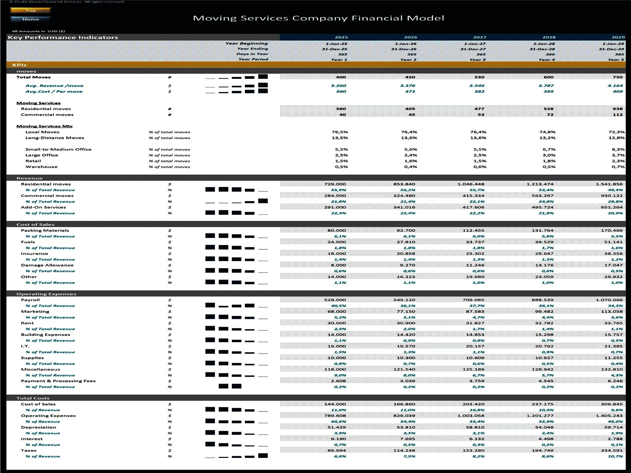This screenshot has width=631, height=473.
Task: Click the Long-Distance Moves row label
Action: (x=55, y=138)
